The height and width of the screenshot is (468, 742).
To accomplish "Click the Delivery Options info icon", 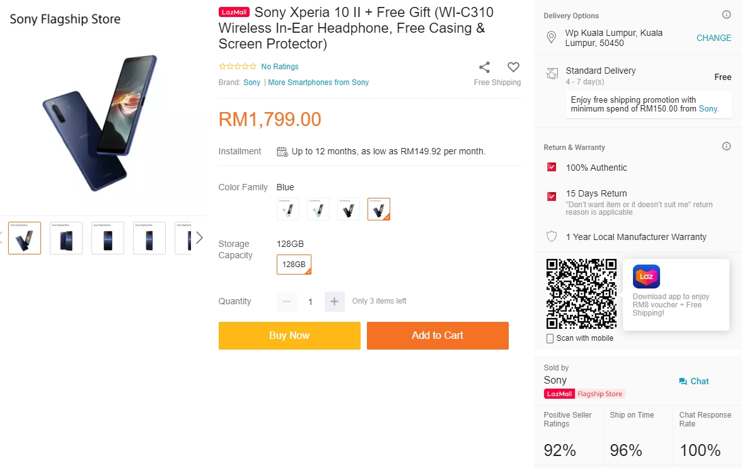I will click(726, 14).
